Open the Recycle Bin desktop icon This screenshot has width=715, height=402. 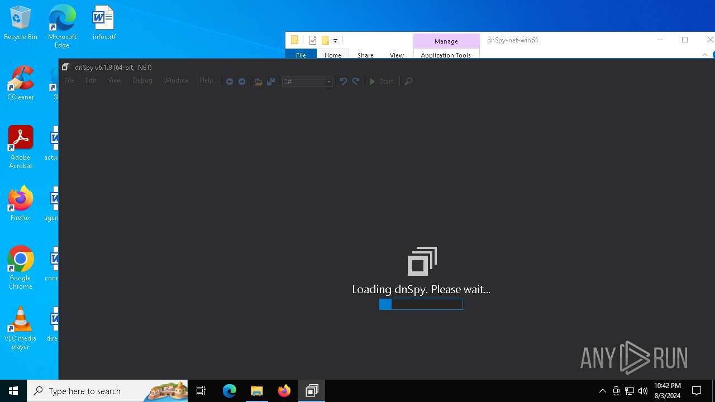click(x=21, y=23)
